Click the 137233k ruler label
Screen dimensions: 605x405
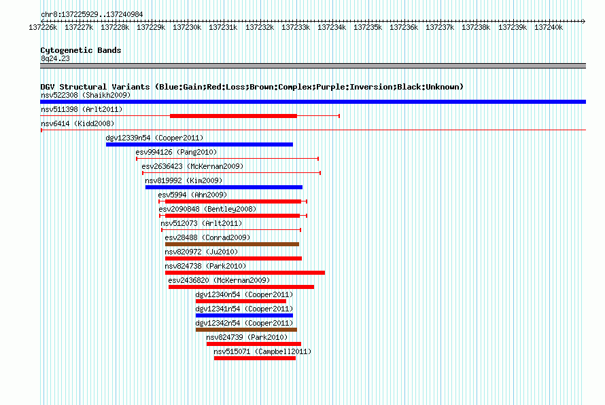pyautogui.click(x=296, y=27)
